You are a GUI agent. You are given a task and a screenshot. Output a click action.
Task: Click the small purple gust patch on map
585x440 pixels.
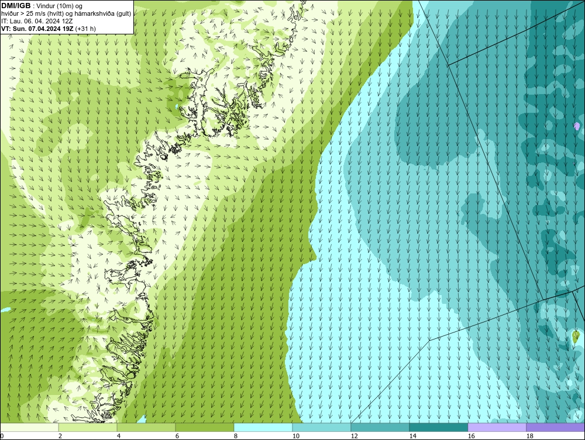pyautogui.click(x=577, y=126)
